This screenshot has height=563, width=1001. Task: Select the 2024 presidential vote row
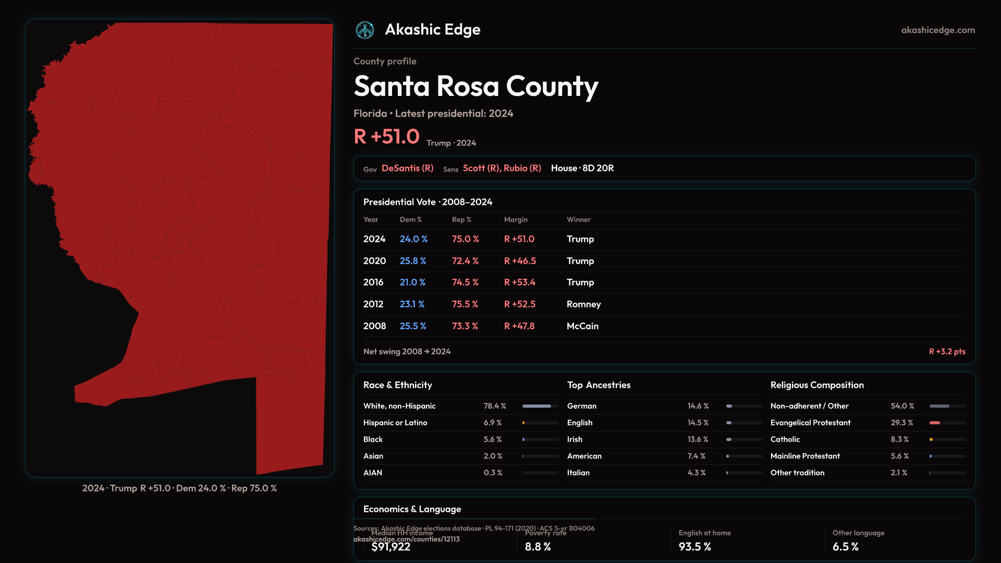click(374, 239)
